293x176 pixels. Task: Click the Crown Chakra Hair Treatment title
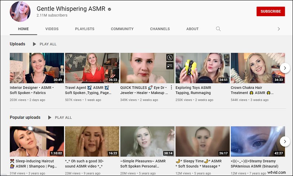tap(252, 90)
